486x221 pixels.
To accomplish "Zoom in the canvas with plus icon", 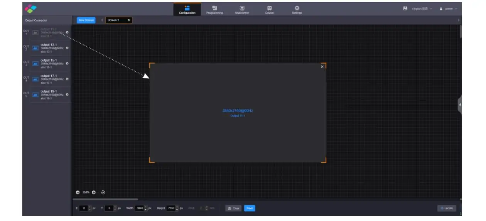I will click(94, 192).
